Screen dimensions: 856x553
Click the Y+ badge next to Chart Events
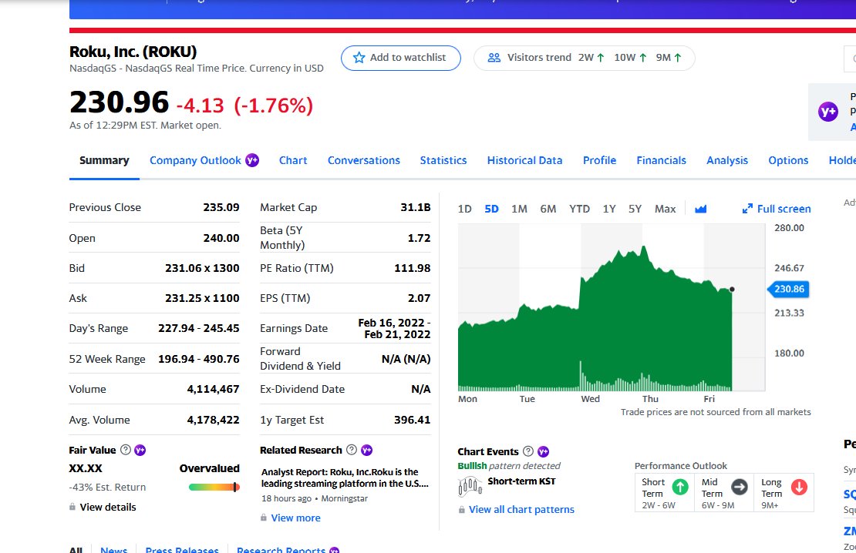coord(543,451)
